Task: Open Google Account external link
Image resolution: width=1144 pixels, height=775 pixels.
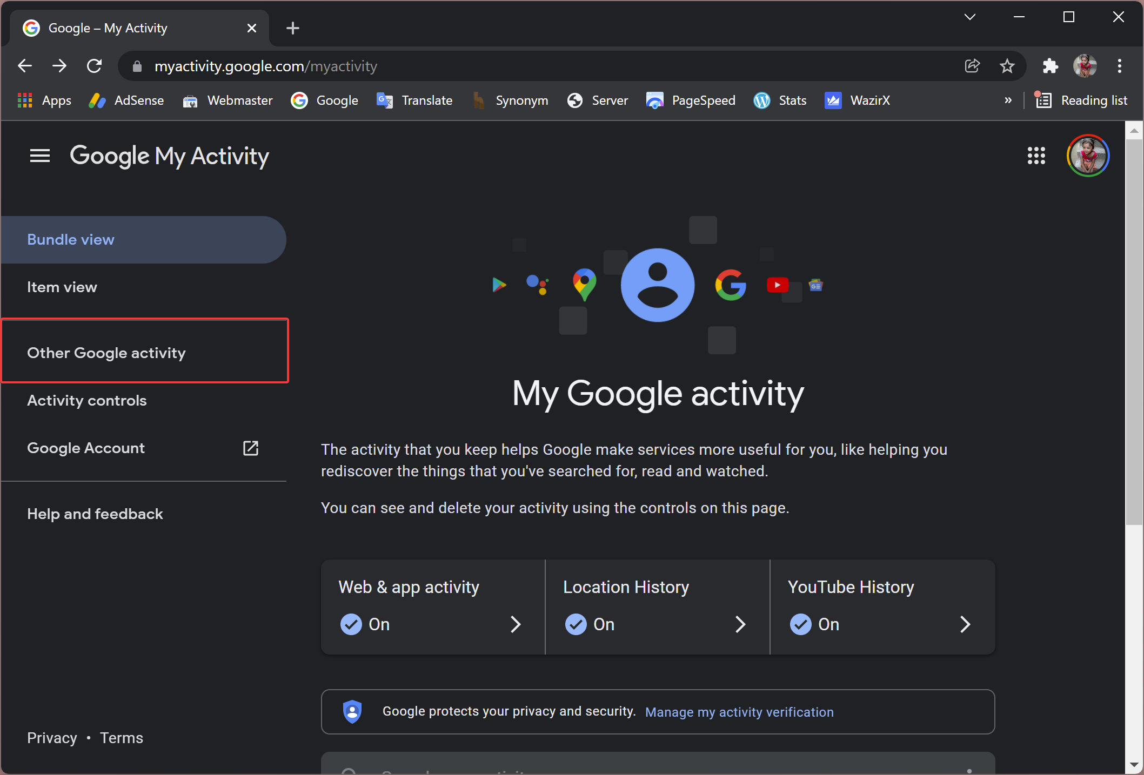Action: [143, 448]
